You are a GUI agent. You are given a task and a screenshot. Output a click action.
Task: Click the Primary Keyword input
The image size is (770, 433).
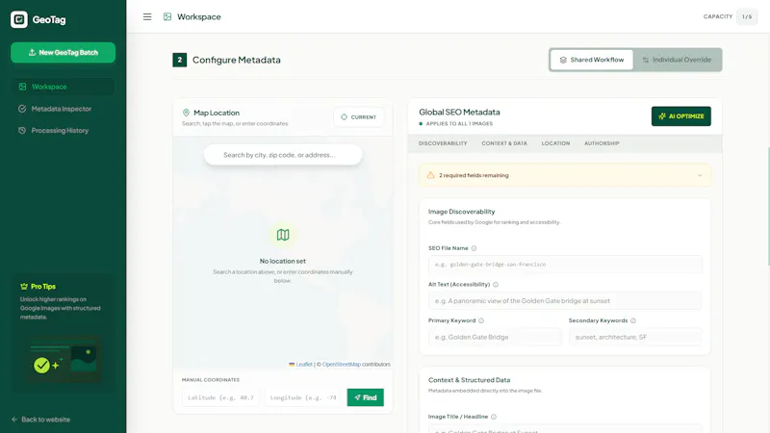(x=495, y=337)
